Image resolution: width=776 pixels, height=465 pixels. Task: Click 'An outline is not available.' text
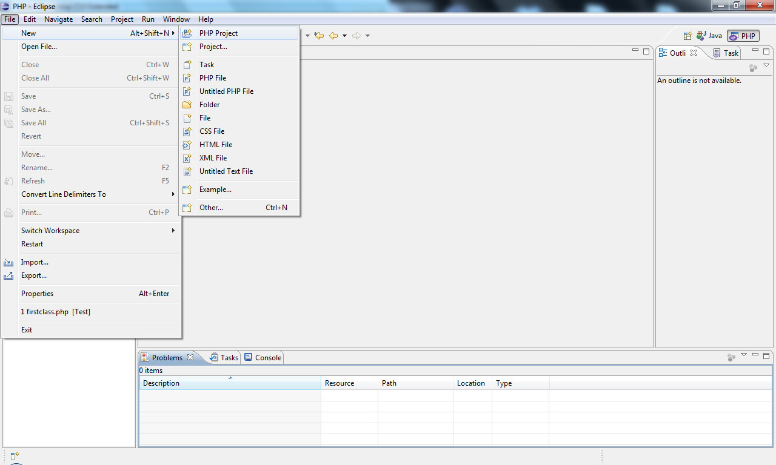pyautogui.click(x=699, y=81)
